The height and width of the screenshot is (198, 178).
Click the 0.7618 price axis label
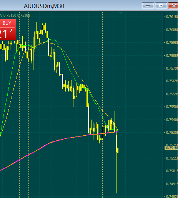tap(172, 17)
